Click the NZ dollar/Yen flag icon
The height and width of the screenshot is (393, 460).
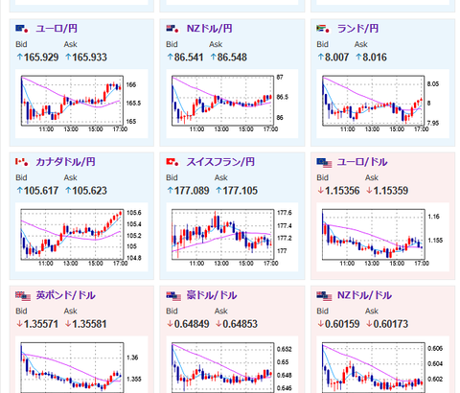pos(172,29)
